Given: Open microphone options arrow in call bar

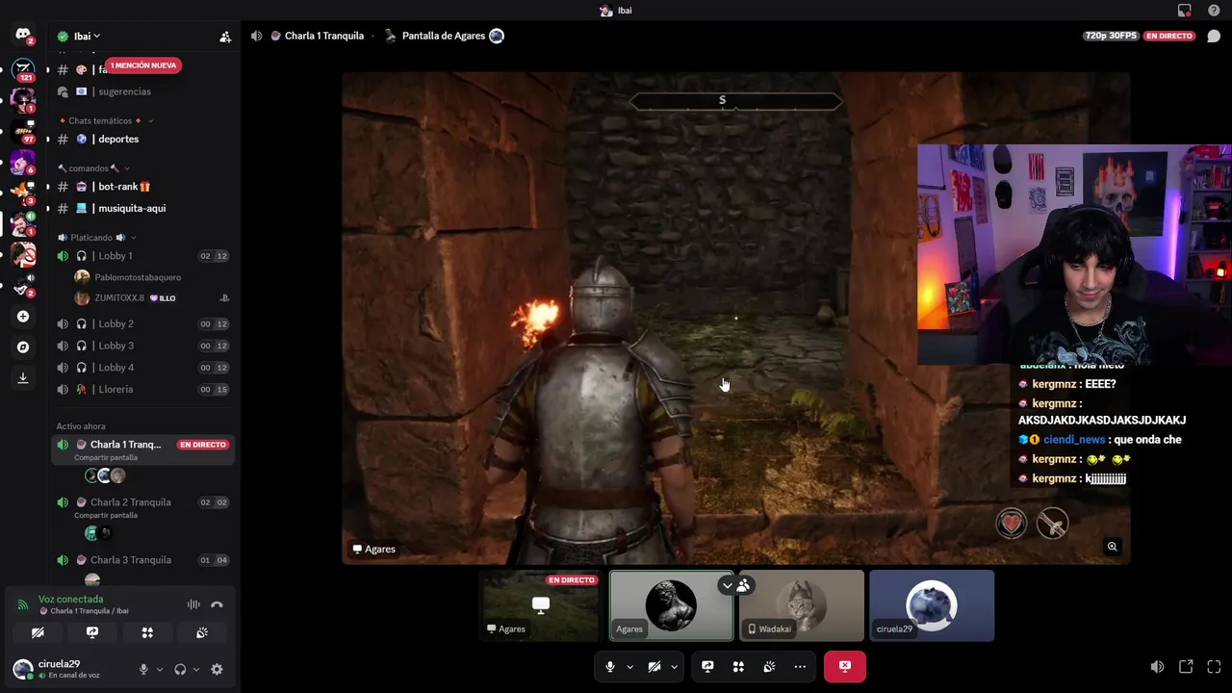Looking at the screenshot, I should pos(629,666).
